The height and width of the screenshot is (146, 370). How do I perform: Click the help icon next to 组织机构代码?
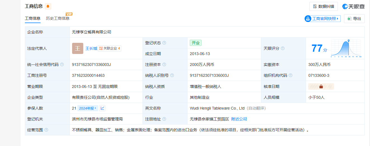(x=291, y=75)
